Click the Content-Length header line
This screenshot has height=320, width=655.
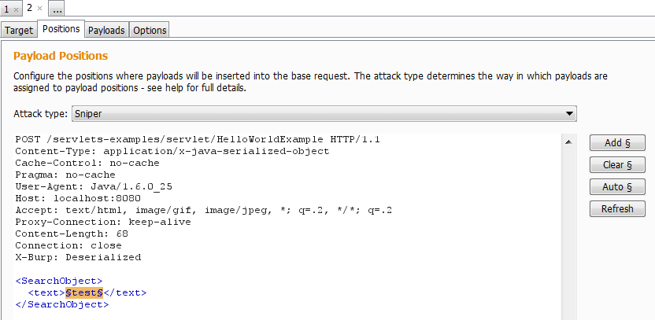[x=72, y=234]
